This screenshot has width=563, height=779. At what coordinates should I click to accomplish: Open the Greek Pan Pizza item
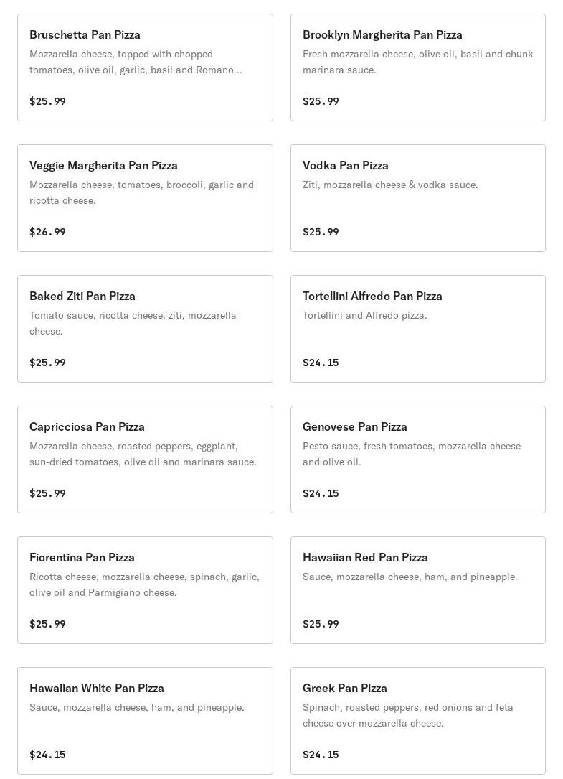pos(418,721)
